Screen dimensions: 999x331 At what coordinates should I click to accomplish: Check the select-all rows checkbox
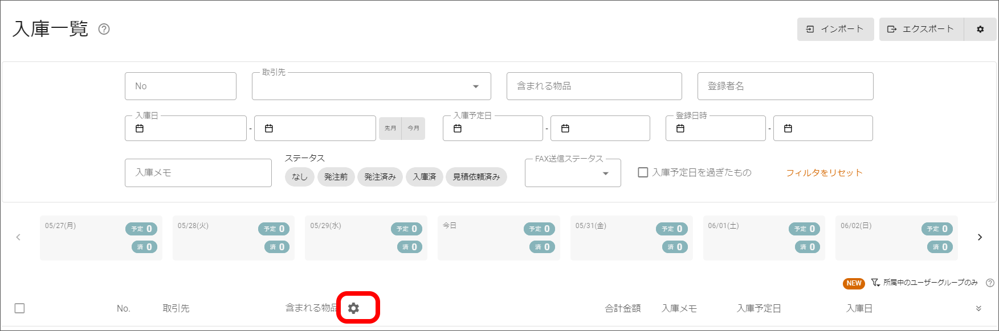coord(19,308)
